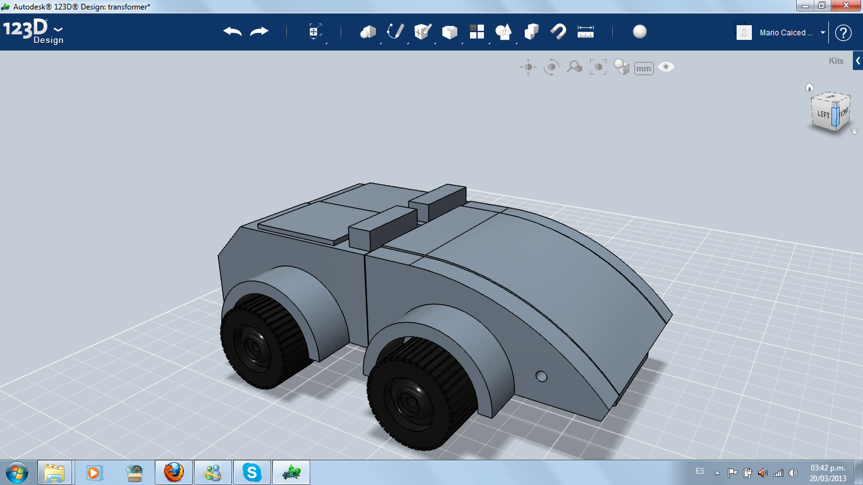Select the top face of the view cube
863x485 pixels.
[832, 98]
